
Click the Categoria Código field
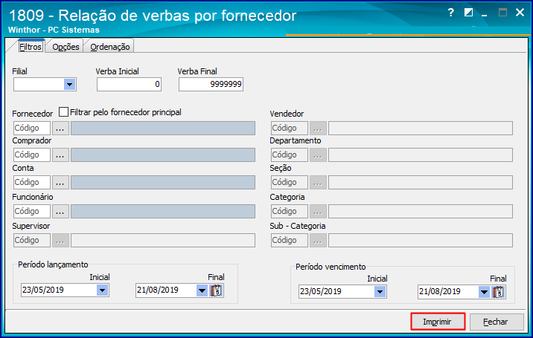[x=290, y=212]
